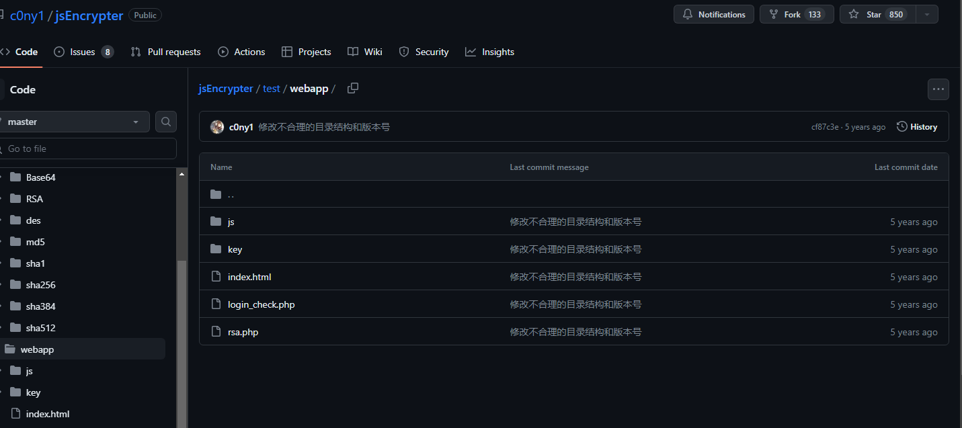
Task: Go to the Projects tab
Action: (x=307, y=52)
